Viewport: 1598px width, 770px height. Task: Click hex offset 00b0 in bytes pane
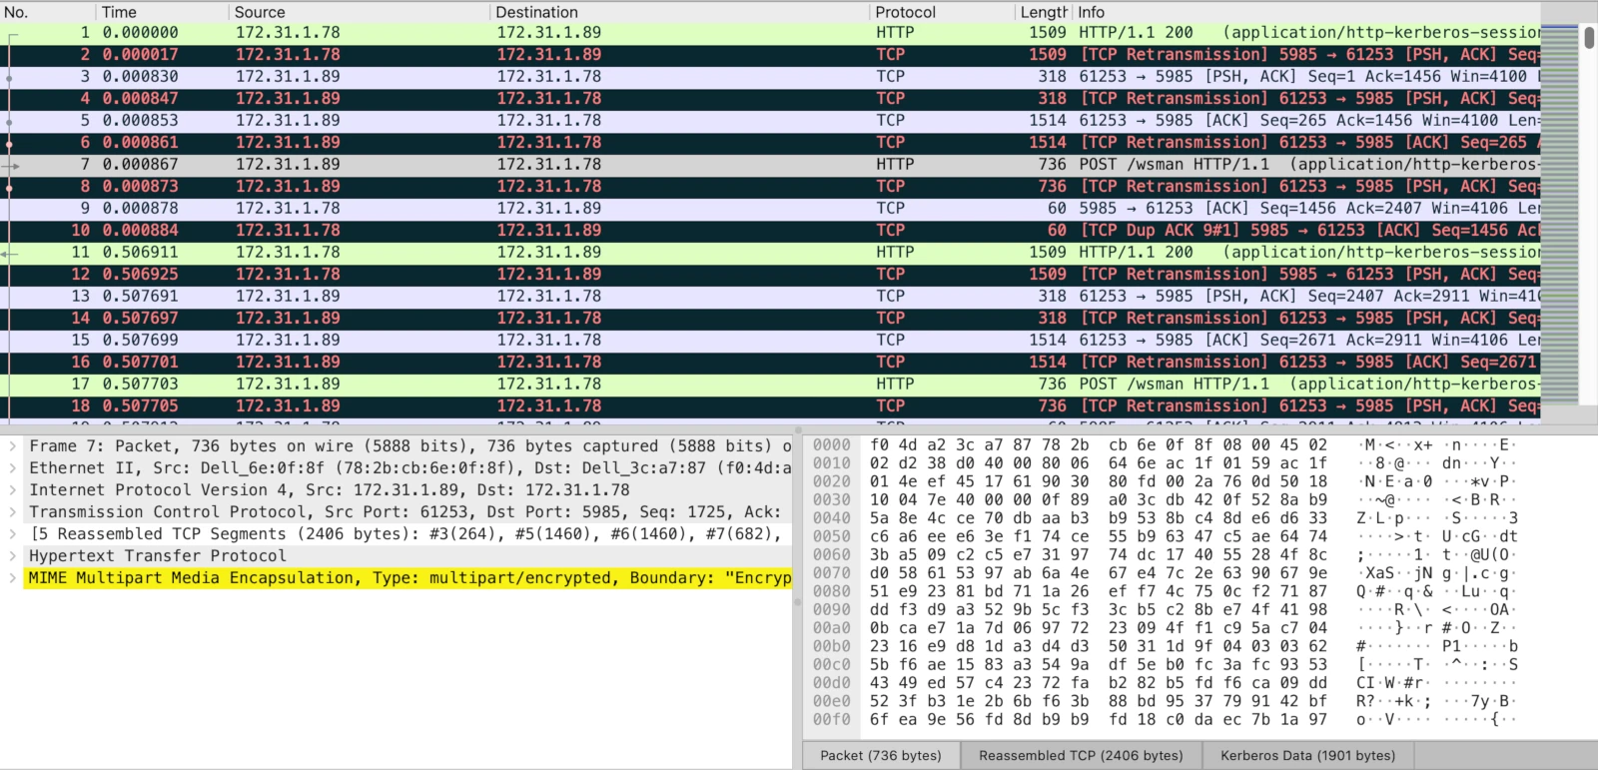[x=831, y=646]
